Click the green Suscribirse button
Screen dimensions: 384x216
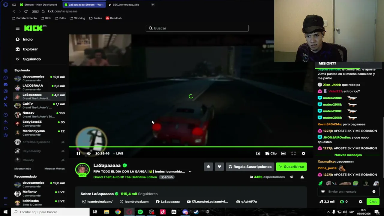click(291, 167)
